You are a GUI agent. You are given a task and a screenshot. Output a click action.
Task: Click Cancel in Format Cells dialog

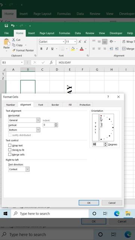click(112, 202)
